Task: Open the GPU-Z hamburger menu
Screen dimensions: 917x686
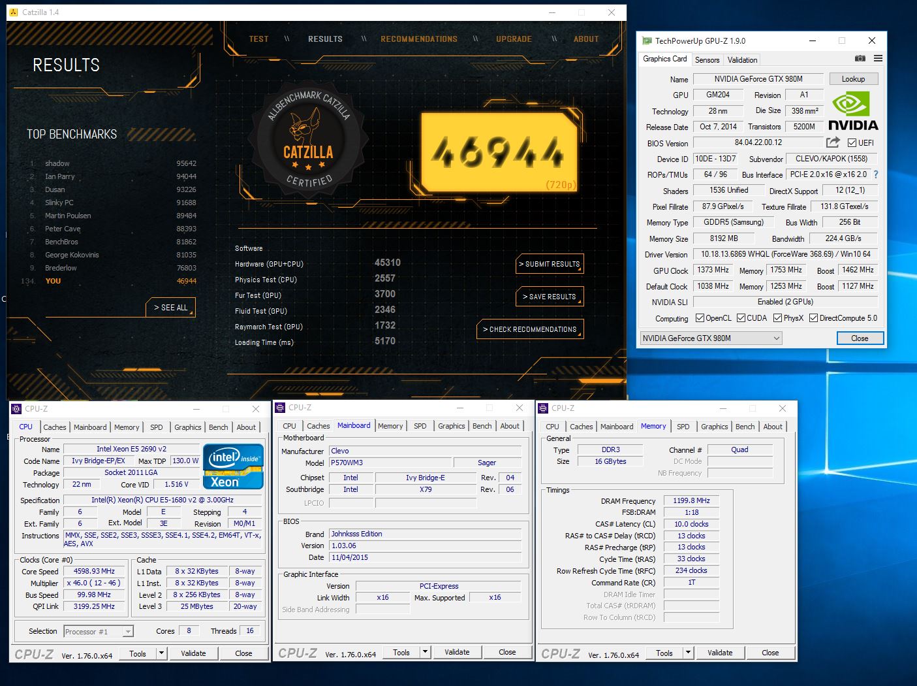Action: (878, 58)
